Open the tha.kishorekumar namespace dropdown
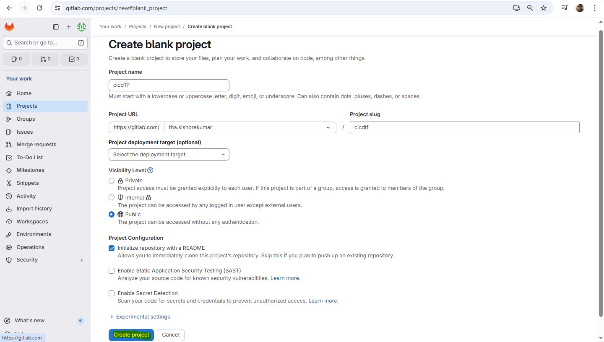The image size is (604, 342). (x=250, y=127)
